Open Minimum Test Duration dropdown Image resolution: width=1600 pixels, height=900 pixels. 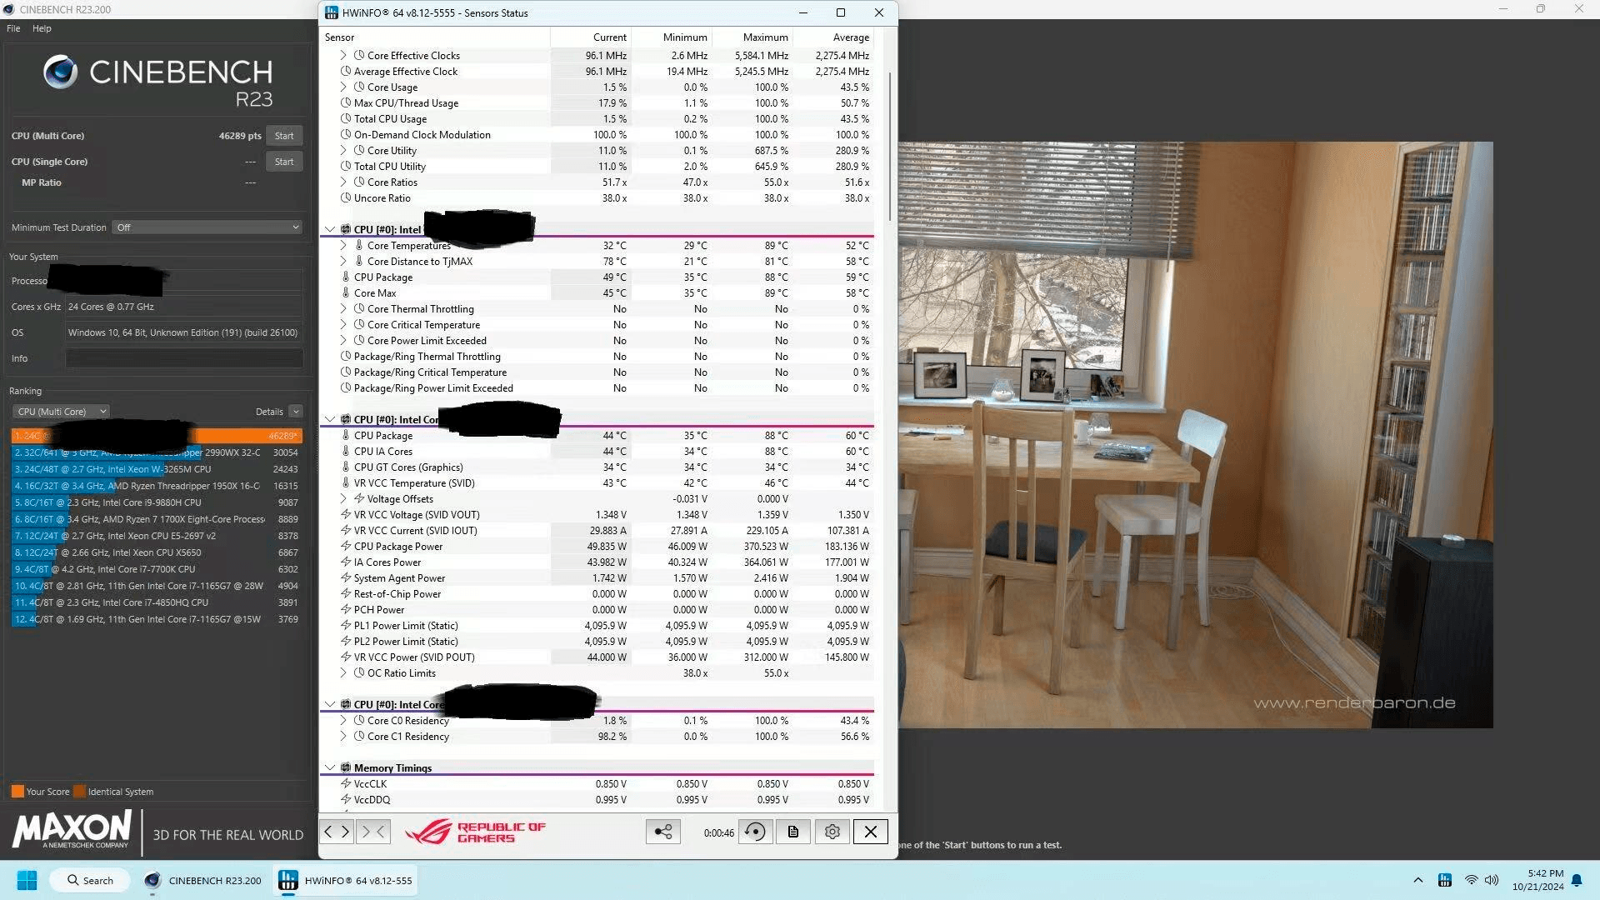point(207,227)
